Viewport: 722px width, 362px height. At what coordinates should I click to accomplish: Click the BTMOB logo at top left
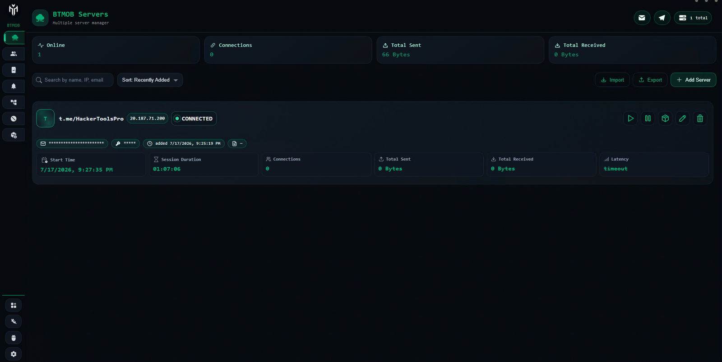click(14, 10)
